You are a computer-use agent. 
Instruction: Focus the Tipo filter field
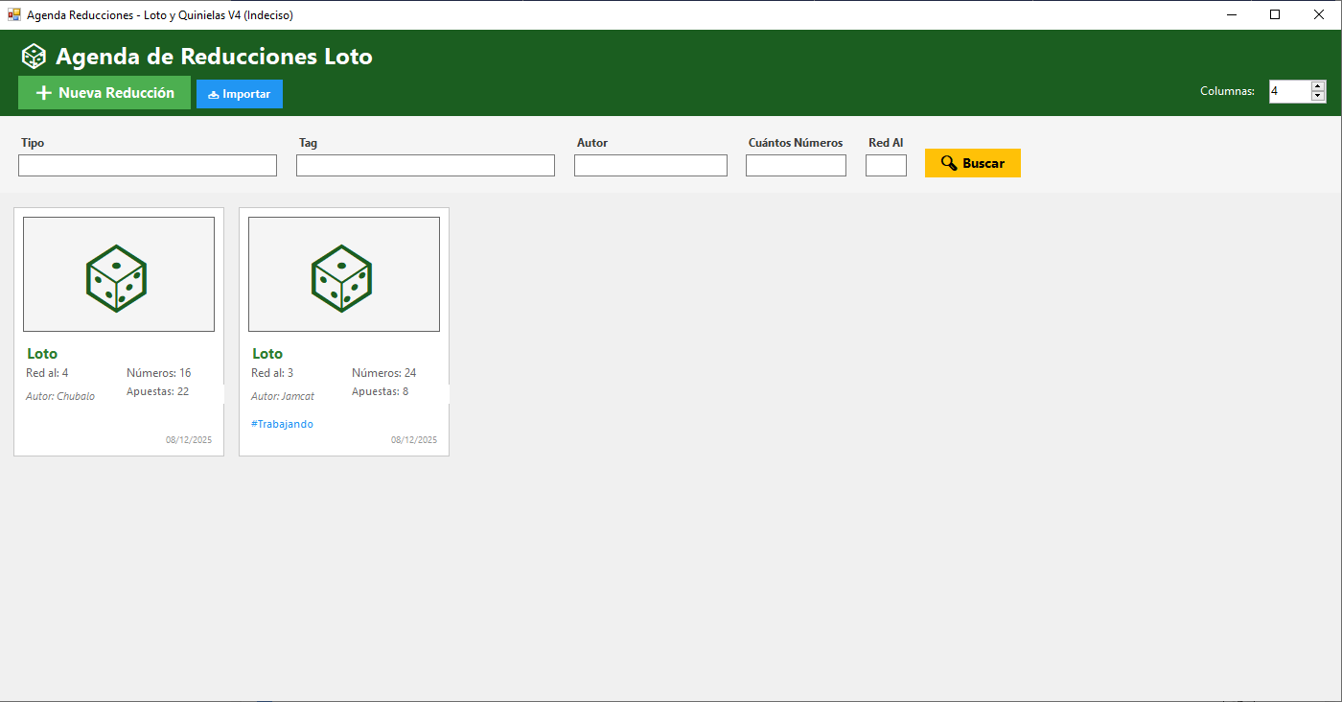pos(148,166)
